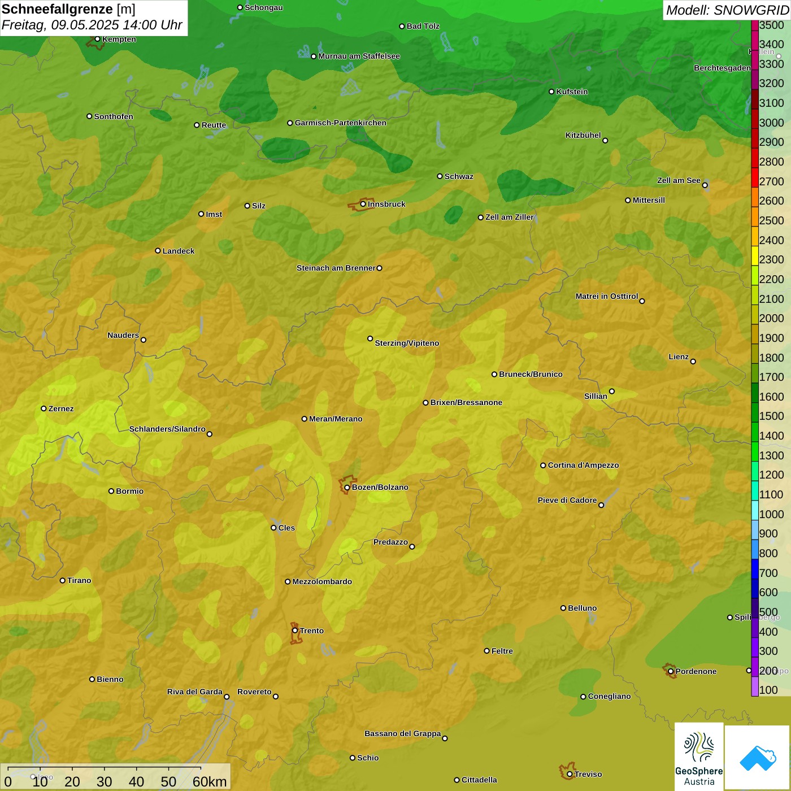Select the 1000 m cyan legend color

pyautogui.click(x=755, y=510)
